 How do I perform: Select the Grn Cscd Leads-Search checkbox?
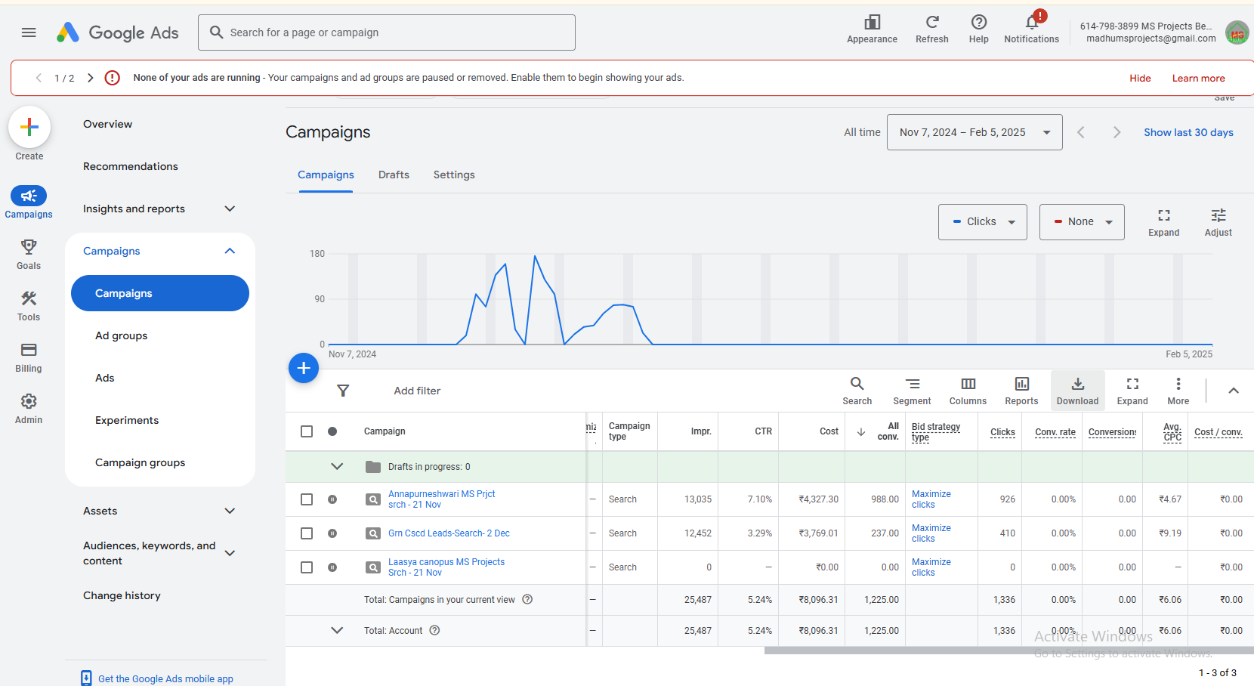[307, 533]
